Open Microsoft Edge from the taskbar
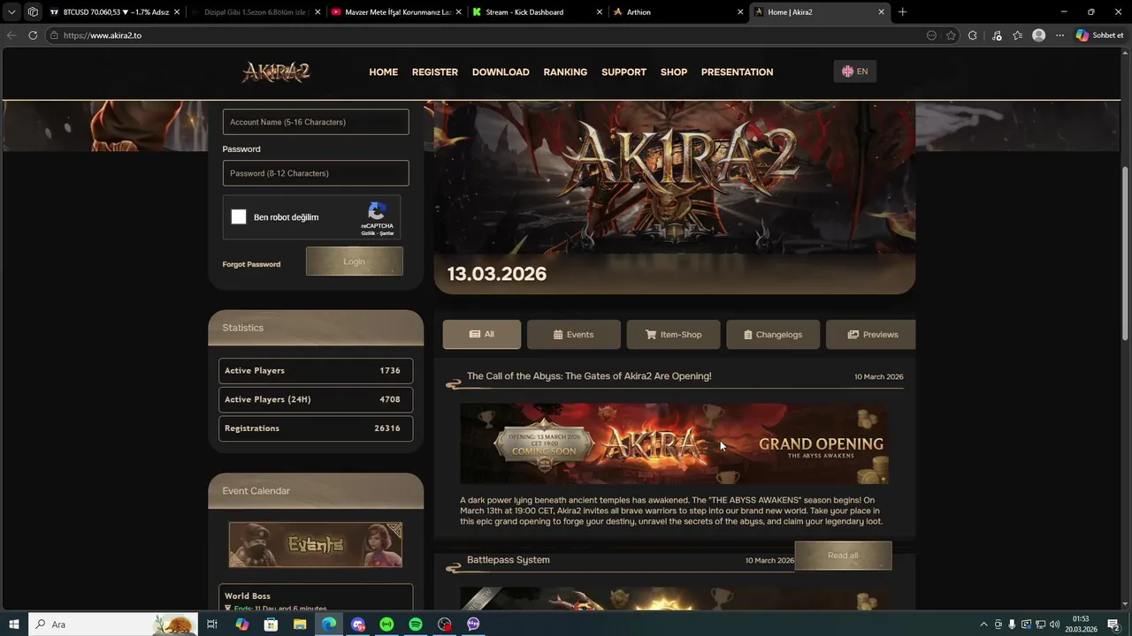The image size is (1132, 636). (x=329, y=625)
